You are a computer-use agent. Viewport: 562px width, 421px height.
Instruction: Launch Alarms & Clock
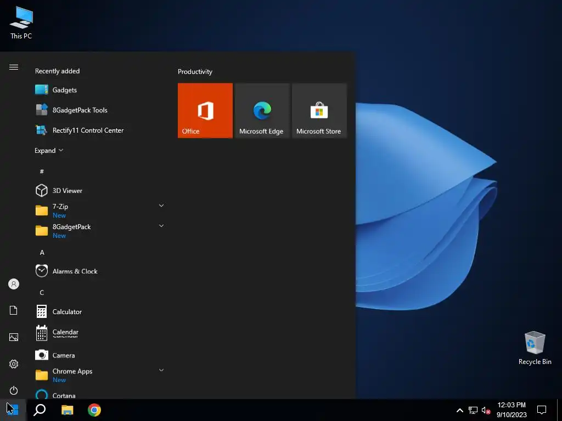pyautogui.click(x=100, y=271)
